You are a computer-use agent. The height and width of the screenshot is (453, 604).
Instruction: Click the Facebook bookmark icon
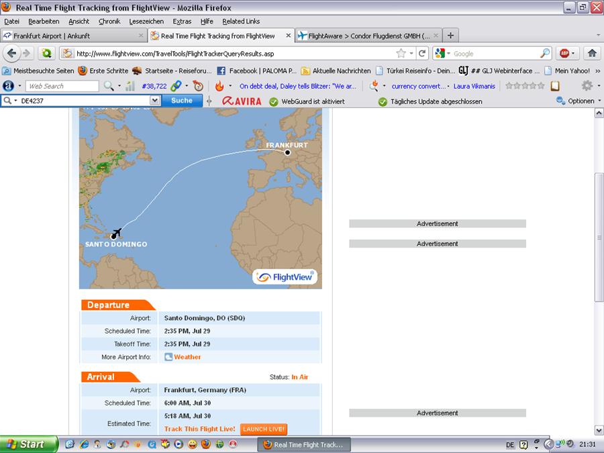[221, 71]
